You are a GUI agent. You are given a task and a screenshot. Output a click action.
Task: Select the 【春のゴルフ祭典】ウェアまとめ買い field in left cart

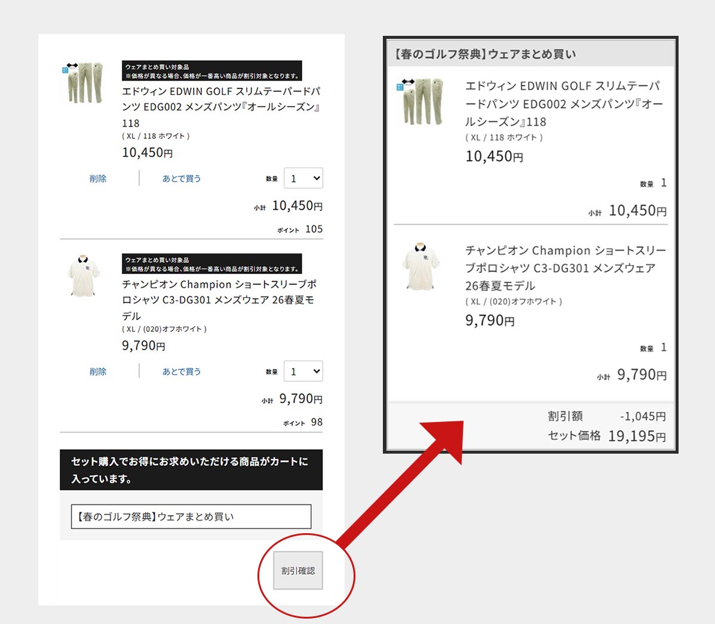(191, 516)
